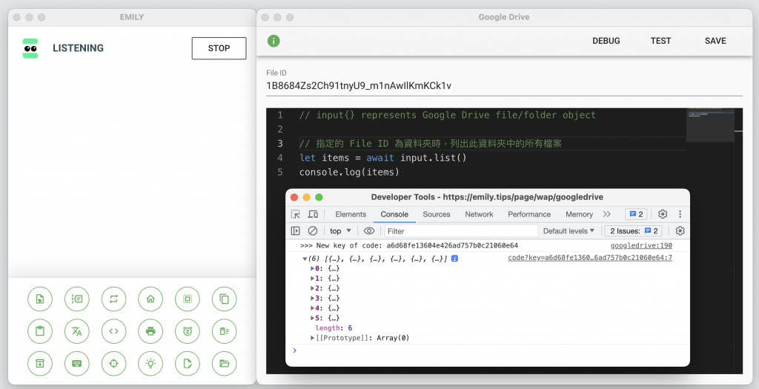Click 'console.log(items)' on line 5
Image resolution: width=759 pixels, height=389 pixels.
(349, 172)
